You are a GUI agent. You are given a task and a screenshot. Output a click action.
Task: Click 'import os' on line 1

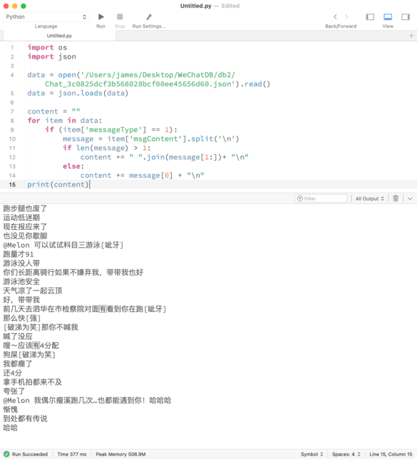pos(47,48)
